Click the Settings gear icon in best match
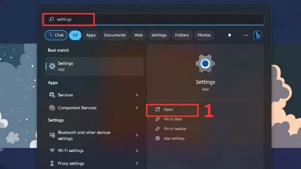This screenshot has width=301, height=169. (x=52, y=66)
